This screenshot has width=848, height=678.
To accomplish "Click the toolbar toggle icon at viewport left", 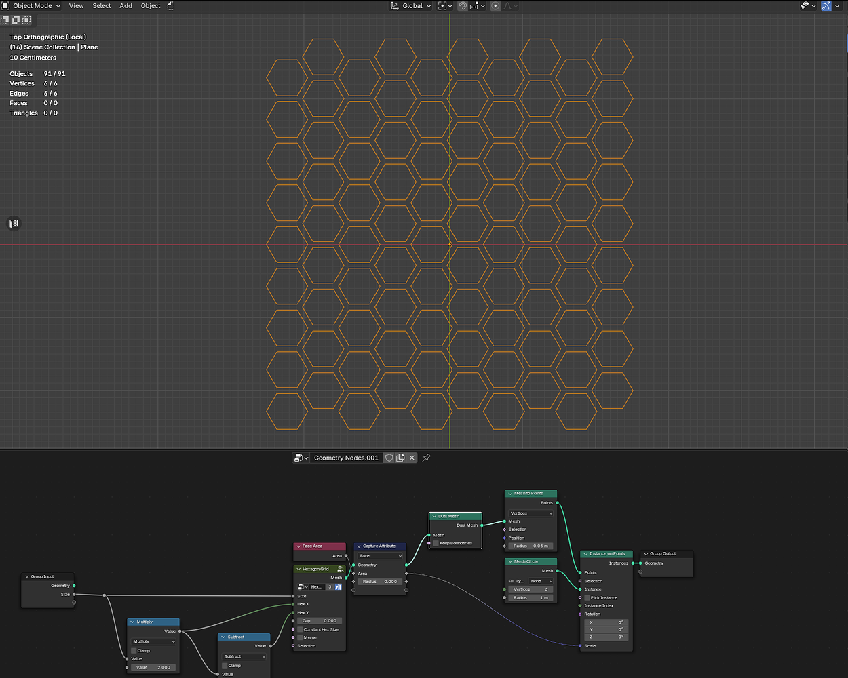I will tap(14, 223).
